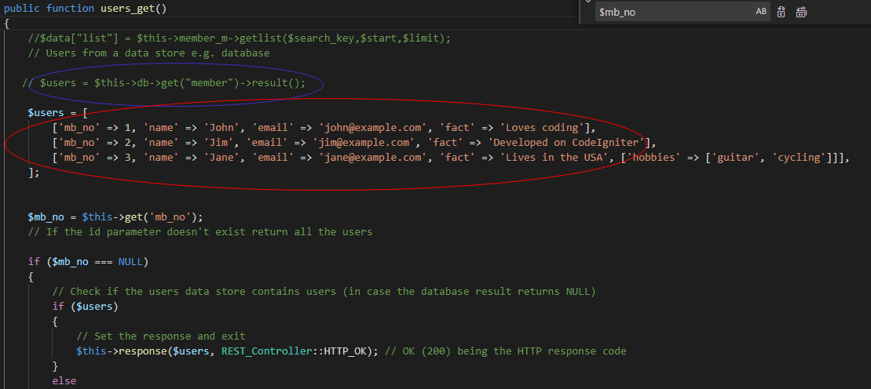Click the 'cycling' hobby value
This screenshot has width=871, height=389.
[802, 157]
